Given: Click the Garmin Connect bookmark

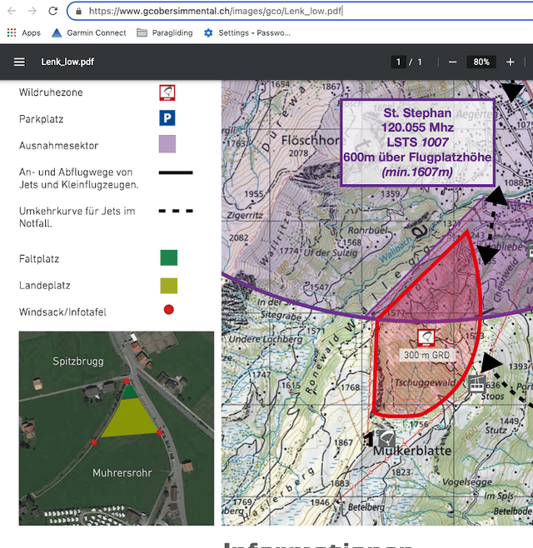Looking at the screenshot, I should pyautogui.click(x=89, y=32).
